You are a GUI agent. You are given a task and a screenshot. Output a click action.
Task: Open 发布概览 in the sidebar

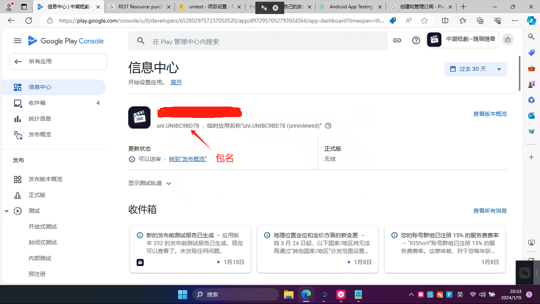(x=54, y=135)
